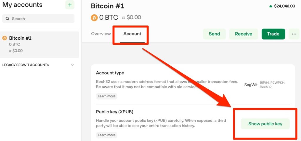The image size is (301, 141).
Task: Expand the Legacy SegWit Accounts chevron
Action: pyautogui.click(x=72, y=65)
